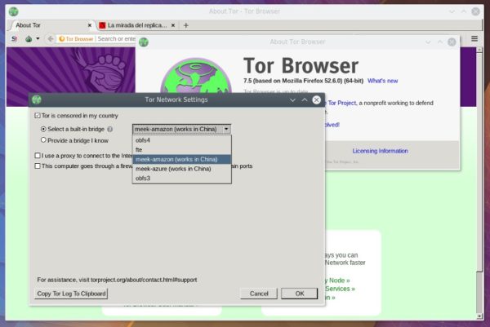Click the Tor Network Settings title icon
The height and width of the screenshot is (327, 490).
pos(37,99)
